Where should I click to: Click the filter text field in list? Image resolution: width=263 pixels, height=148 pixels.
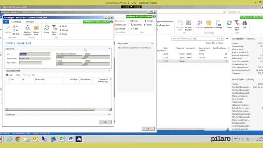coord(182,39)
